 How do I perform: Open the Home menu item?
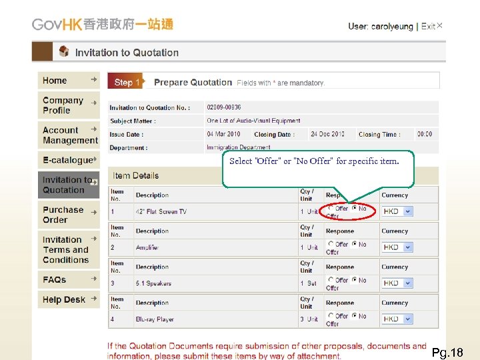(x=69, y=81)
